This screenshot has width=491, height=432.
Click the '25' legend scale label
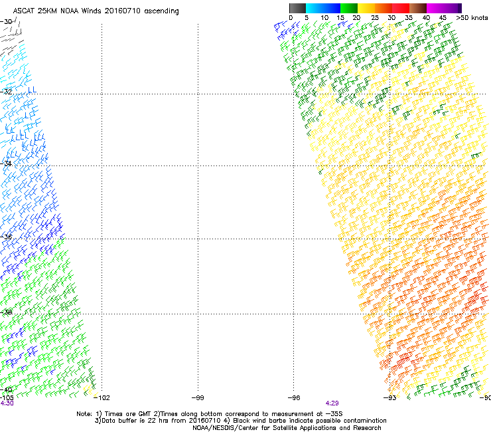click(x=375, y=17)
